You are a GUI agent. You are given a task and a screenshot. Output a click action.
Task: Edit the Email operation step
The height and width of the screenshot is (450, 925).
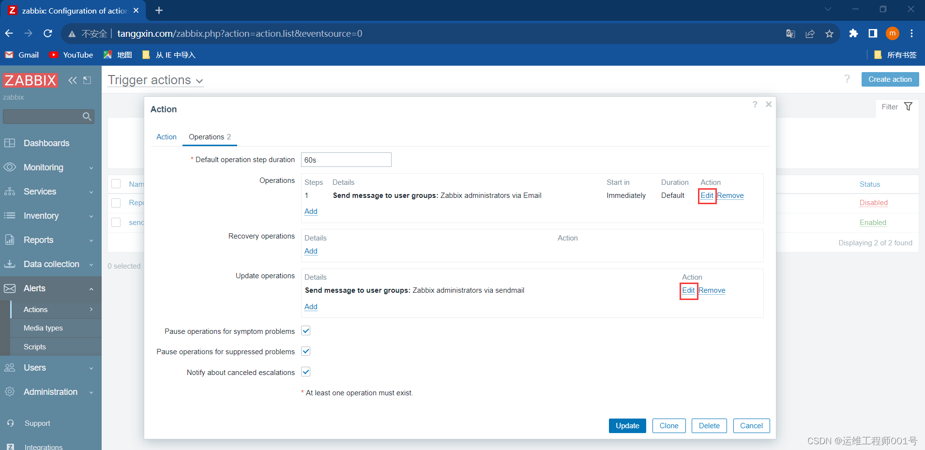(x=707, y=195)
